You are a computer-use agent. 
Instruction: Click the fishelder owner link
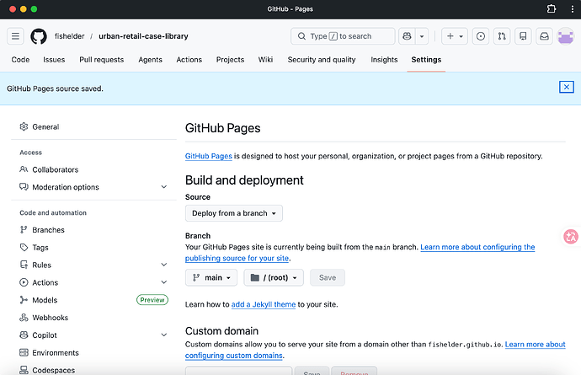70,36
